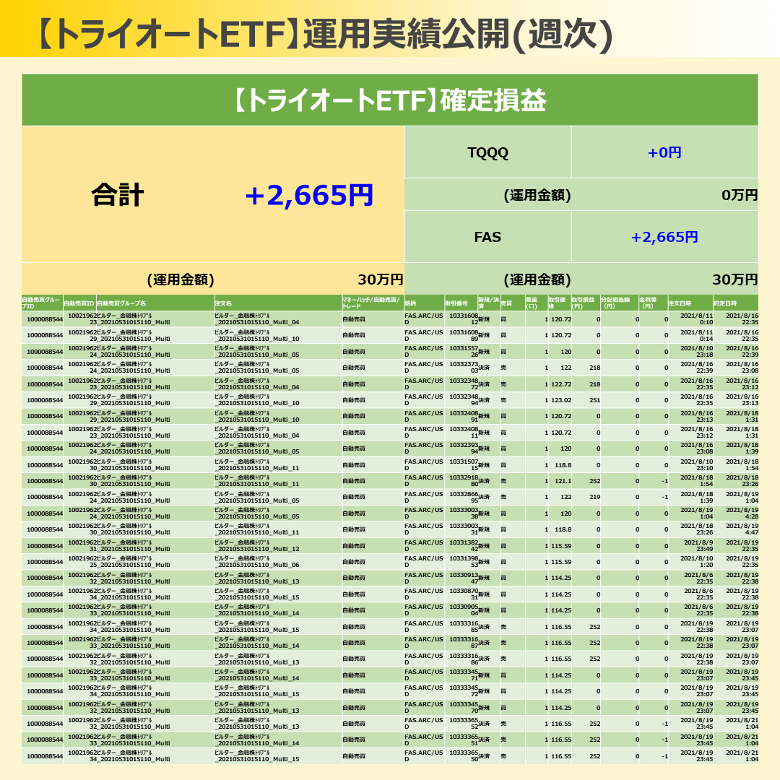Select the 銘柄 column header
The width and height of the screenshot is (780, 780).
point(410,303)
